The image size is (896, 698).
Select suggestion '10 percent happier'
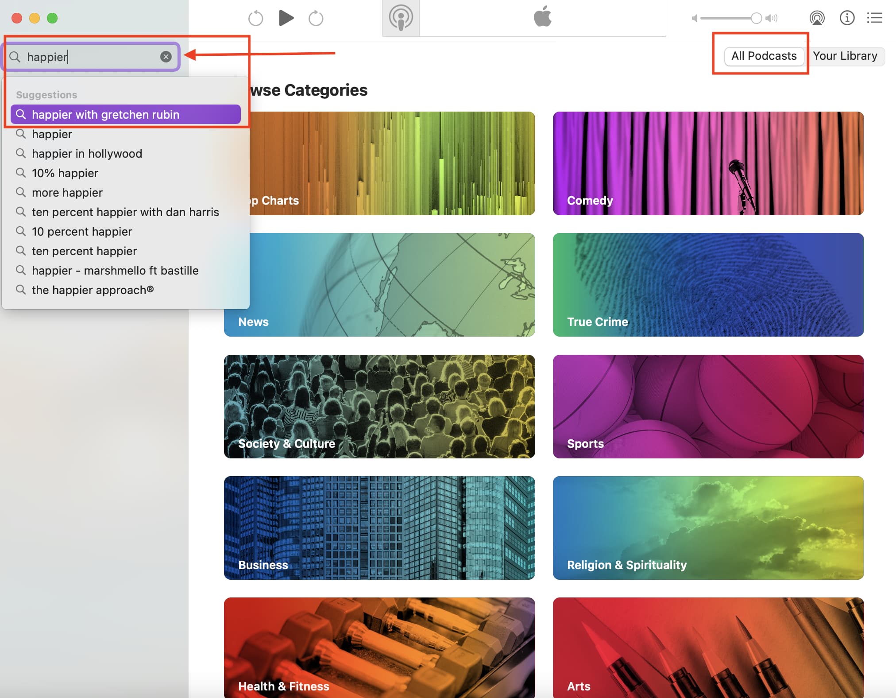point(126,231)
